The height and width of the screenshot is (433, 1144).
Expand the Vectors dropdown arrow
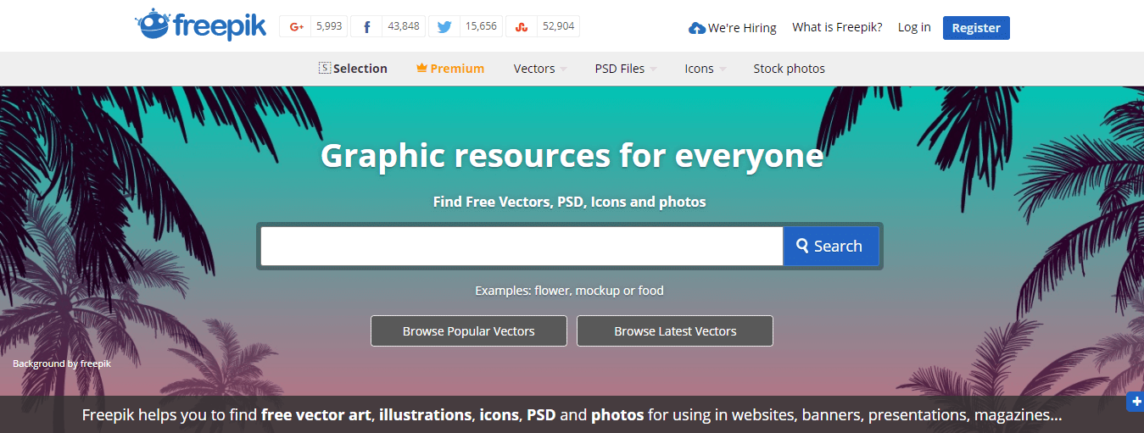[563, 69]
